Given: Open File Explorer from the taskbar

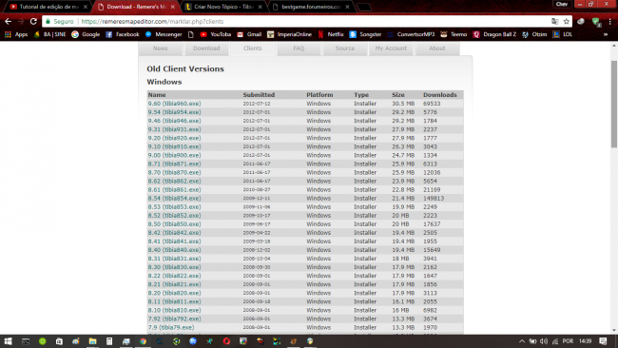Looking at the screenshot, I should click(x=92, y=341).
